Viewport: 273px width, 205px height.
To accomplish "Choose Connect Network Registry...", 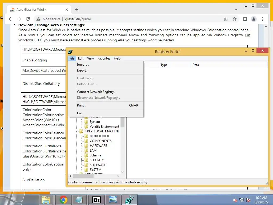I will click(x=106, y=92).
